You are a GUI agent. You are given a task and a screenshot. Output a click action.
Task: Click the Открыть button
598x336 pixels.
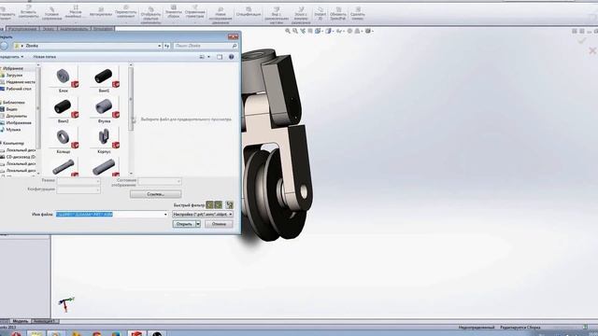(x=184, y=224)
